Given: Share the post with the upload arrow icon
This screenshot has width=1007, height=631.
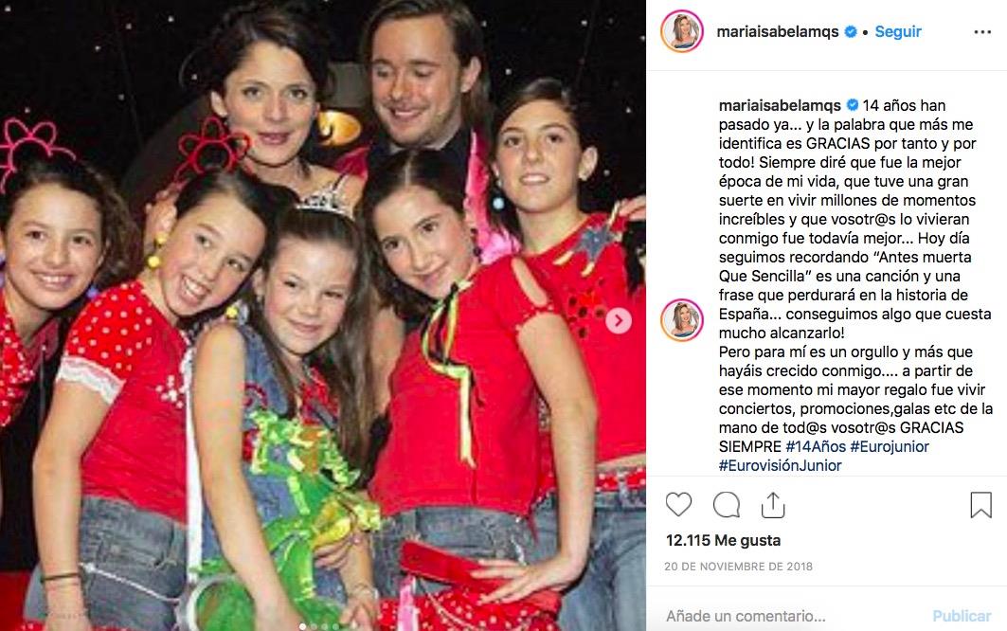Looking at the screenshot, I should pos(773,505).
